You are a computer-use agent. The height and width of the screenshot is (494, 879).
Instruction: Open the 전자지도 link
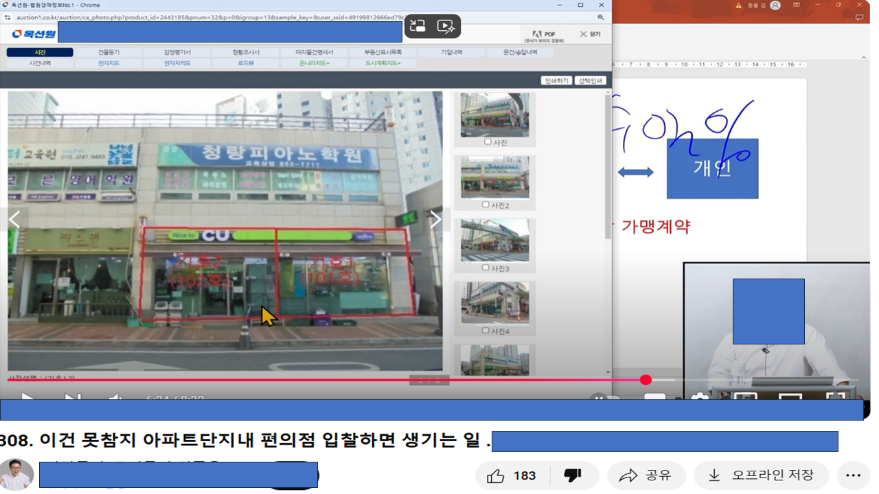tap(109, 63)
